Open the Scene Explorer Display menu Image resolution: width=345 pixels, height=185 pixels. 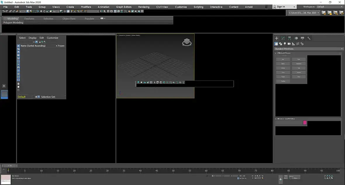[x=32, y=38]
